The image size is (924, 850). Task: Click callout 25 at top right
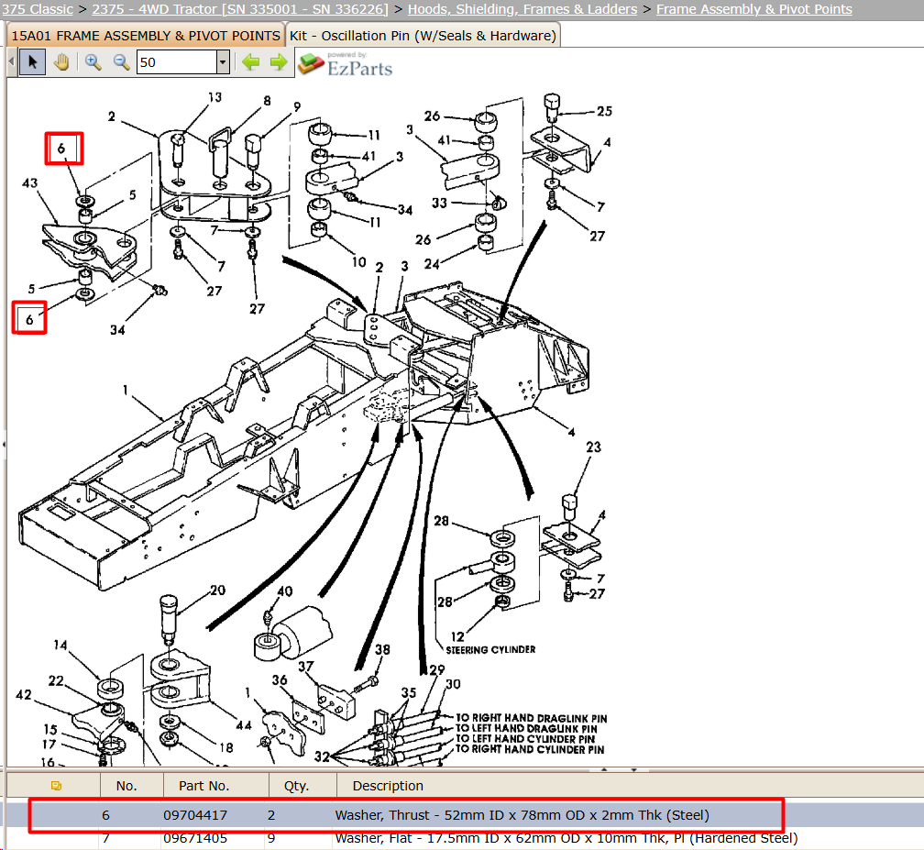[604, 111]
